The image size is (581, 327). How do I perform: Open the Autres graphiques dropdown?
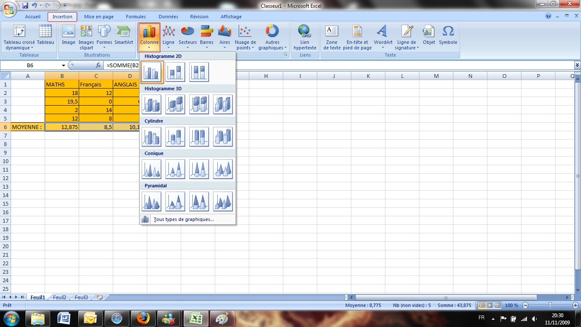[x=272, y=37]
